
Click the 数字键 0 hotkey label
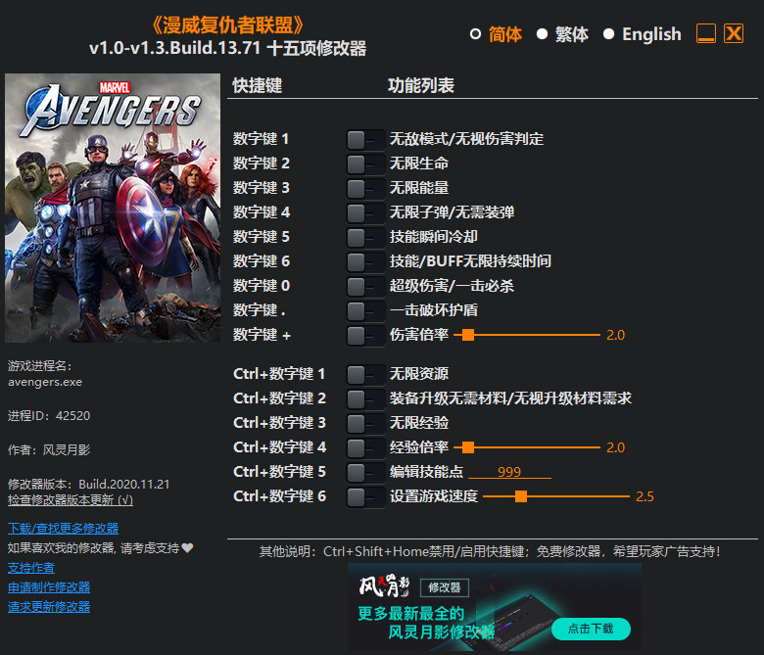pos(262,285)
